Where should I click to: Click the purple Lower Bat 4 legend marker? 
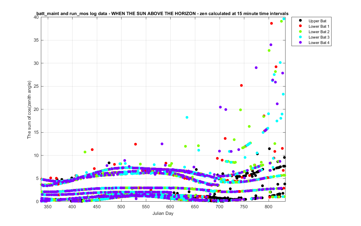(x=300, y=42)
